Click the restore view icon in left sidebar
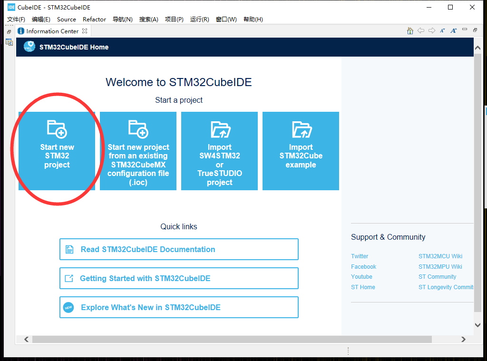 tap(9, 31)
